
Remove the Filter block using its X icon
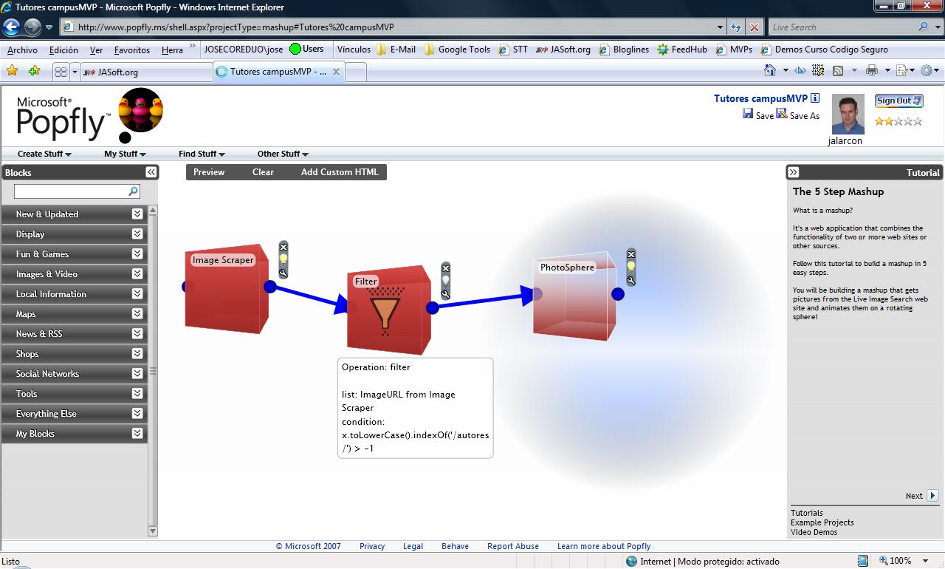tap(445, 268)
